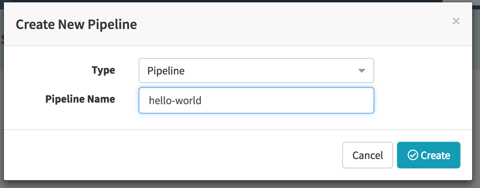Viewport: 480px width, 188px height.
Task: Open the Type dropdown
Action: point(256,71)
